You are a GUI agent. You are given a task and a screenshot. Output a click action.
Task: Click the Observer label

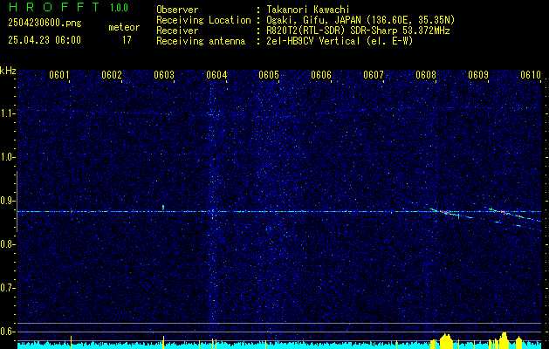coord(177,10)
